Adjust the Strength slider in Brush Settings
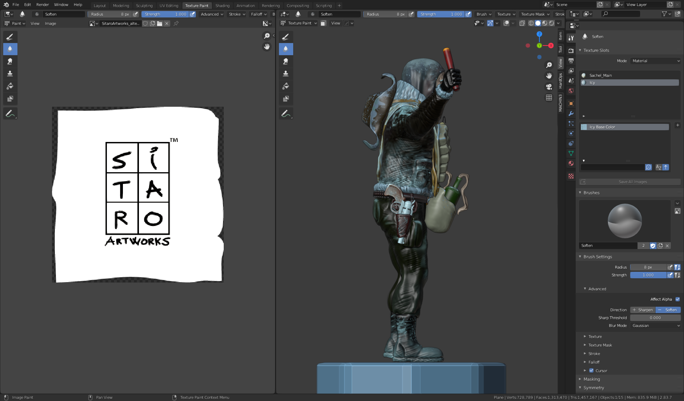 [x=648, y=275]
